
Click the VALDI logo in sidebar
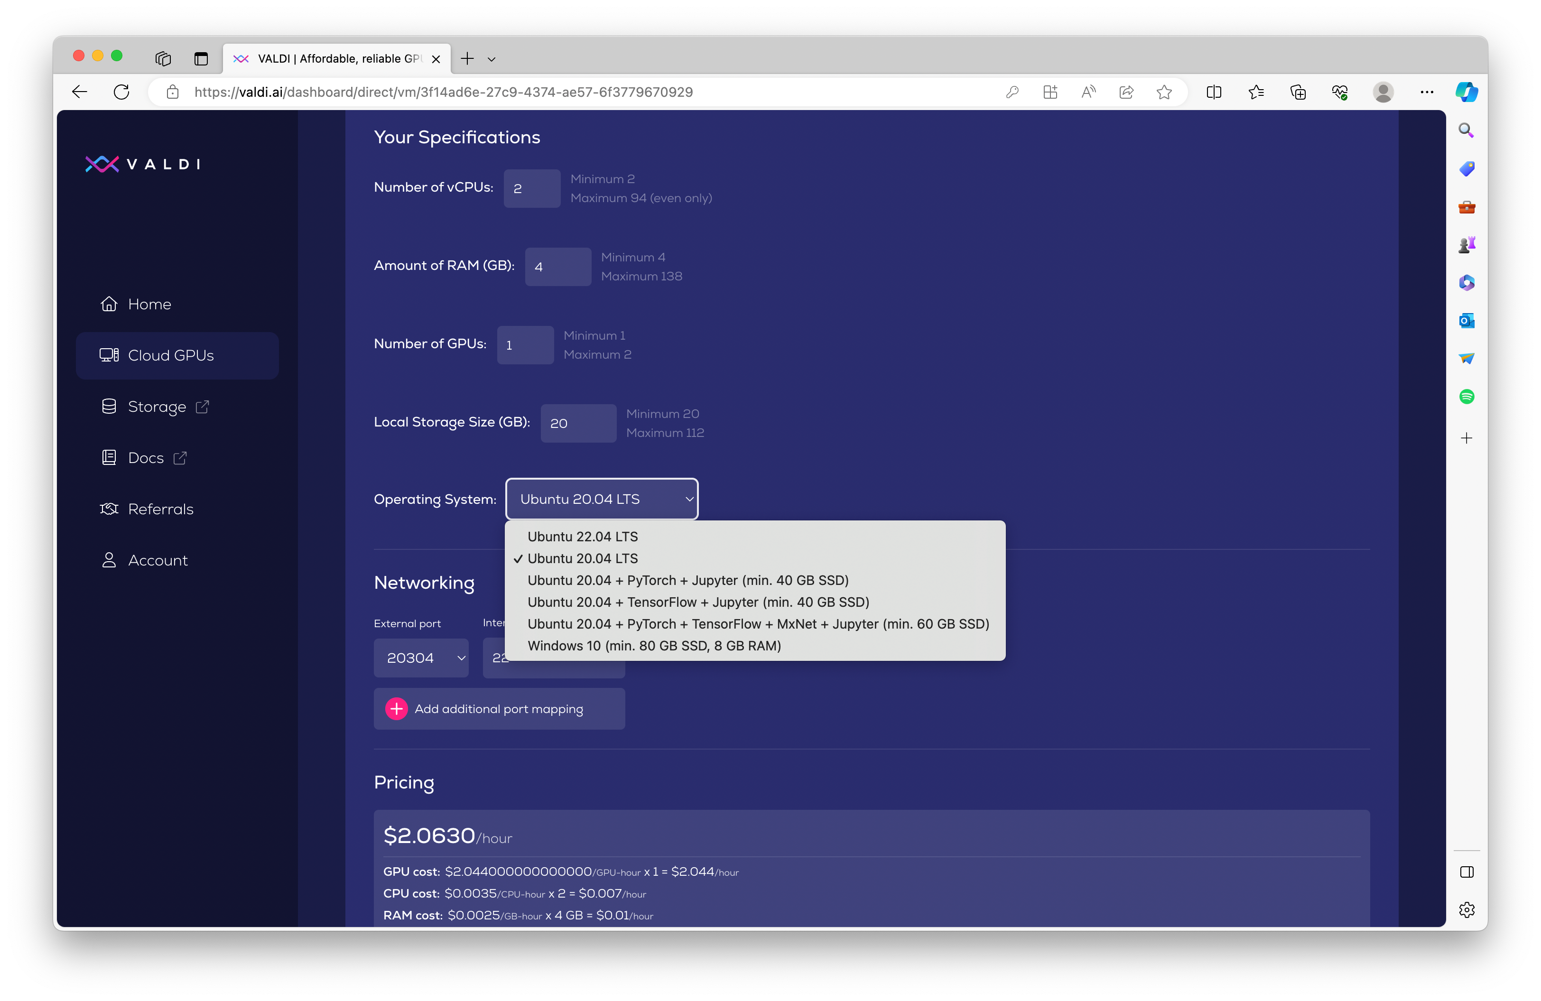[142, 164]
